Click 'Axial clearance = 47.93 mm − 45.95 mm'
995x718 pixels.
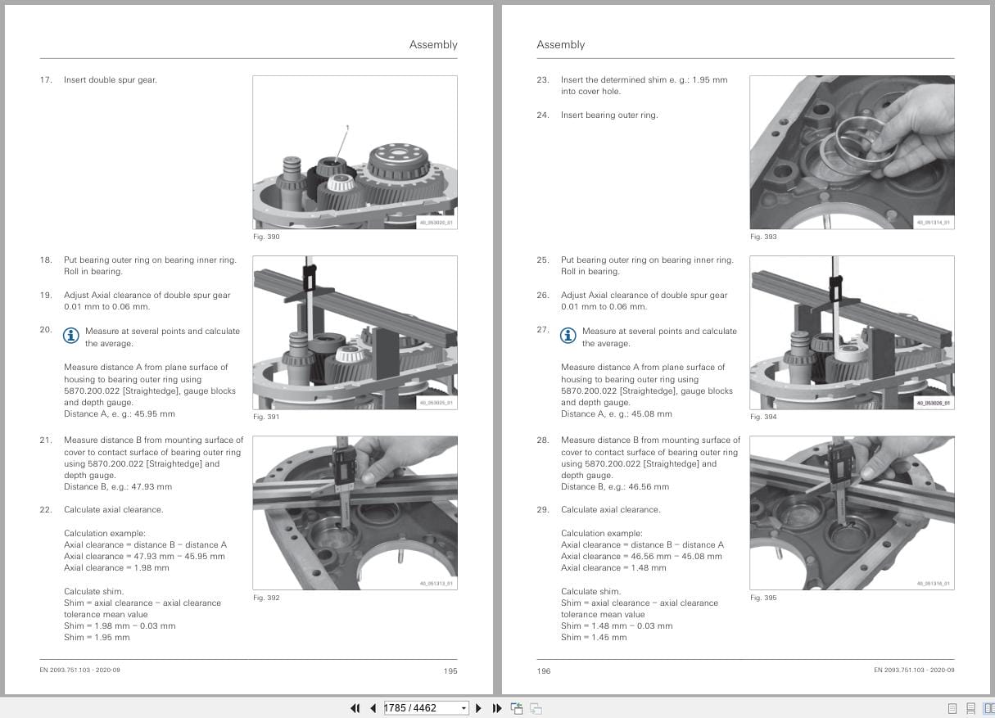pos(144,556)
